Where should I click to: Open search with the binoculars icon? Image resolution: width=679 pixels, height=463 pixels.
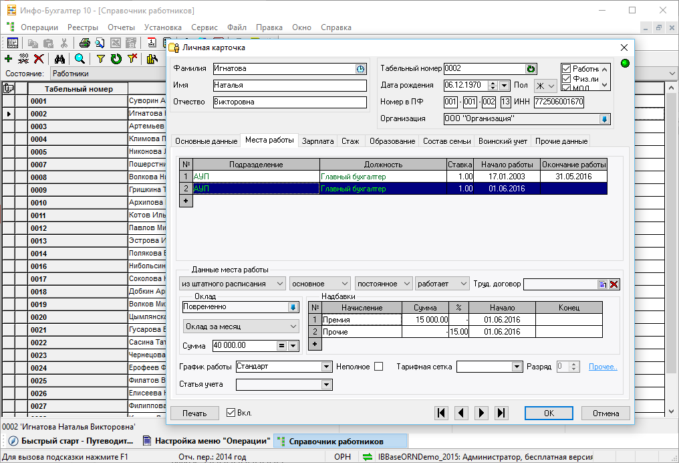pos(59,59)
